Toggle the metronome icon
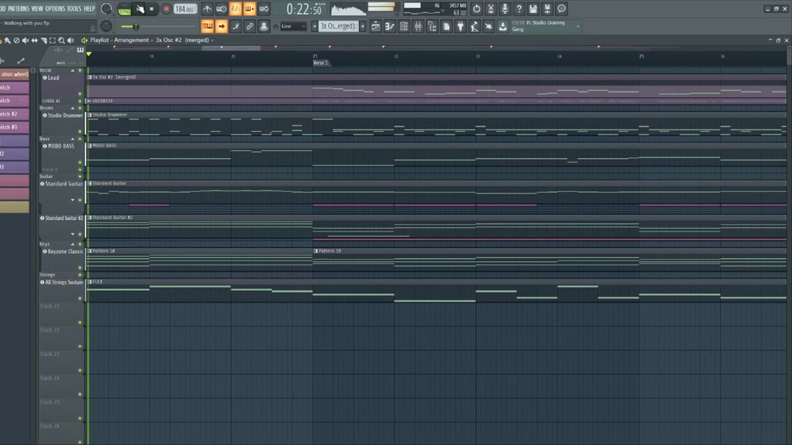The height and width of the screenshot is (445, 792). (207, 9)
